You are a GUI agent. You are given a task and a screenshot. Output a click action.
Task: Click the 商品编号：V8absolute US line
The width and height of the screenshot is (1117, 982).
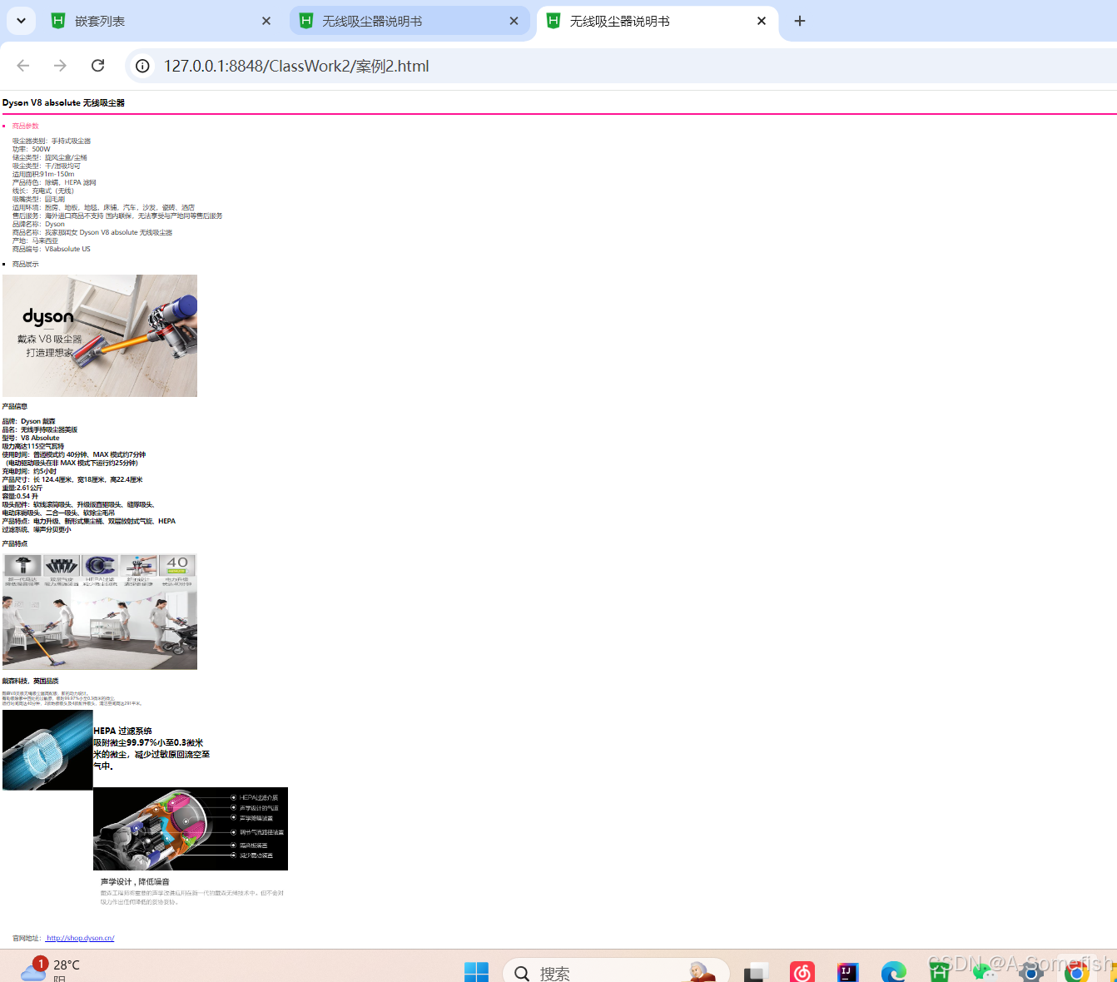pos(52,249)
